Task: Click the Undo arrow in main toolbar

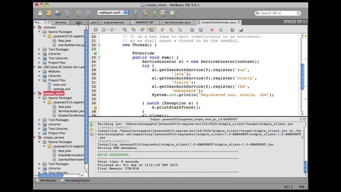Action: point(78,13)
